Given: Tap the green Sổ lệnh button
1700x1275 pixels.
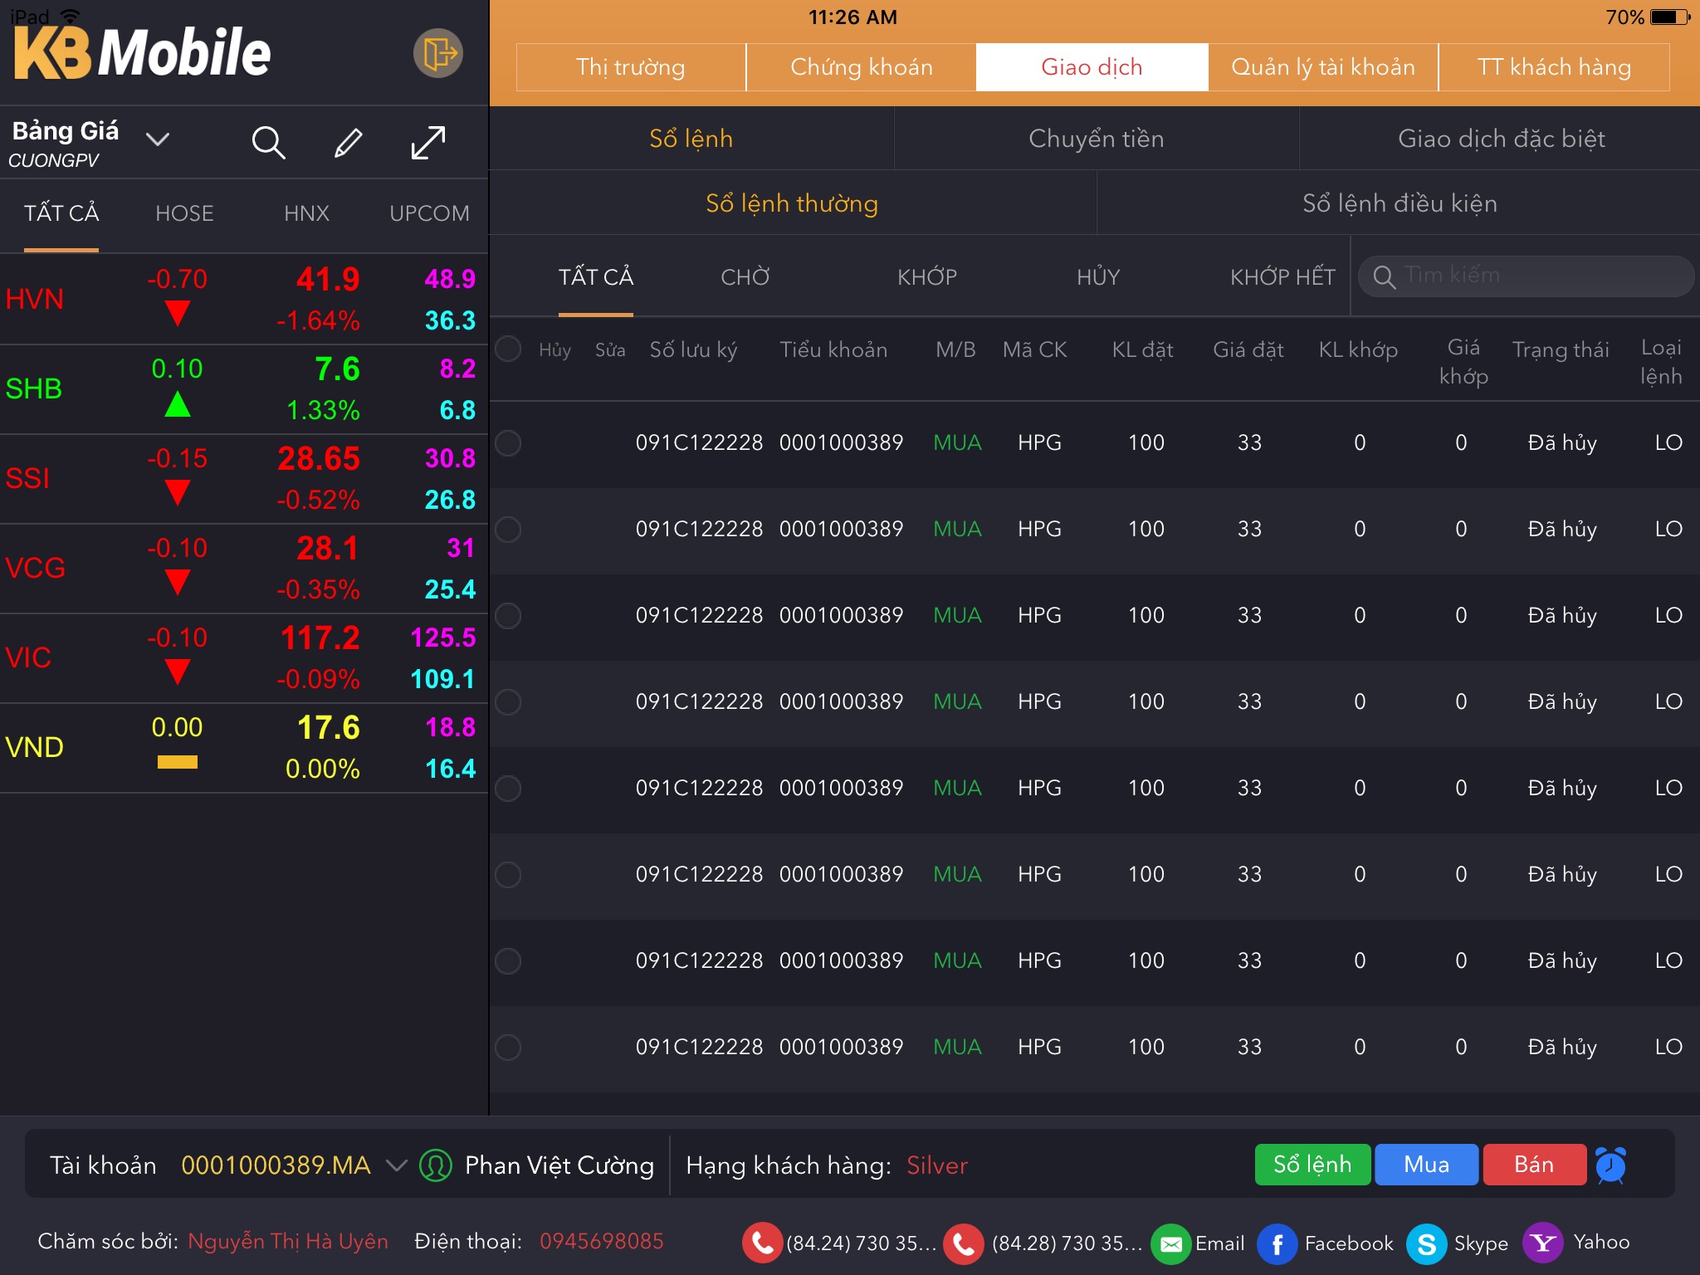Looking at the screenshot, I should coord(1312,1165).
